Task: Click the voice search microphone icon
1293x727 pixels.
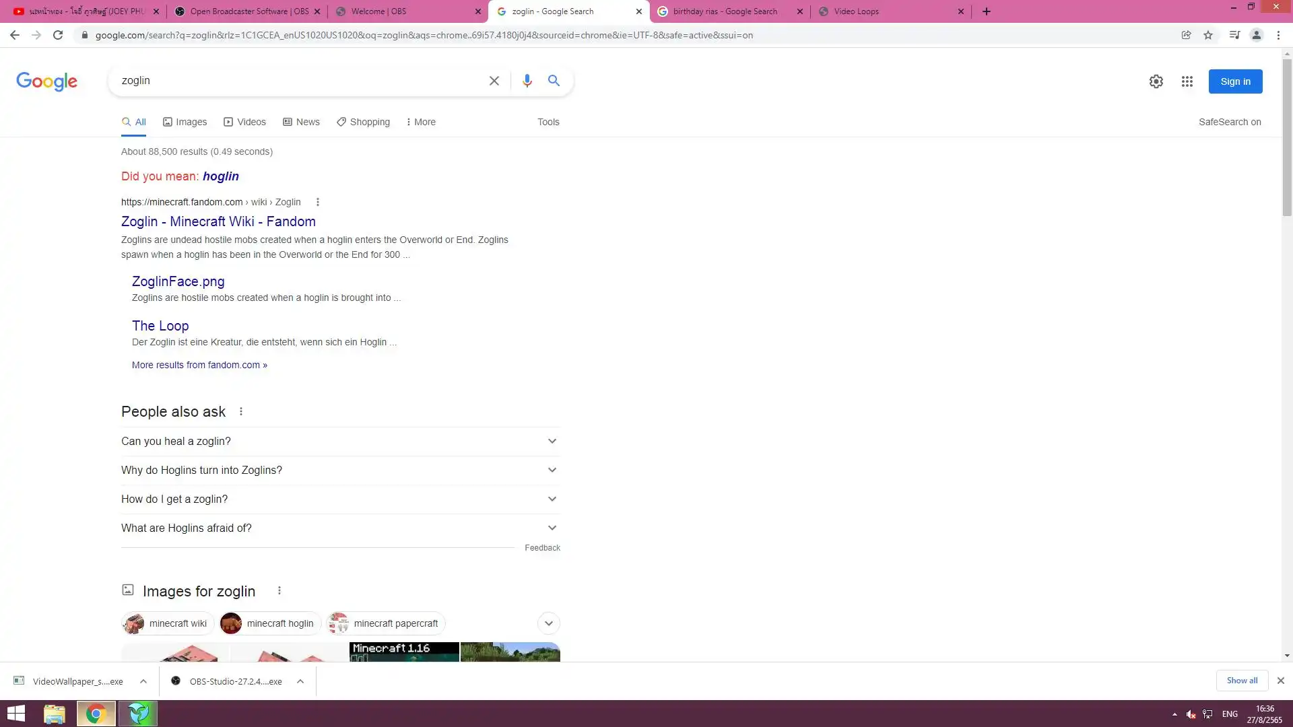Action: 527,81
